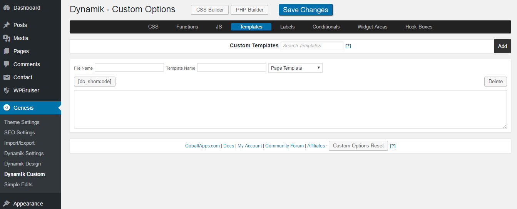Open help tooltip beside Search Templates
Image resolution: width=517 pixels, height=209 pixels.
pos(348,46)
